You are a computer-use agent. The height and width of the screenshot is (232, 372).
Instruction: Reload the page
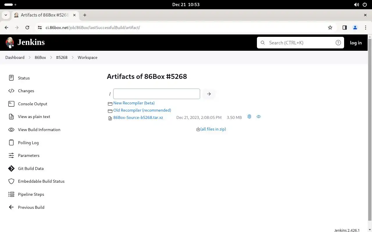click(27, 28)
